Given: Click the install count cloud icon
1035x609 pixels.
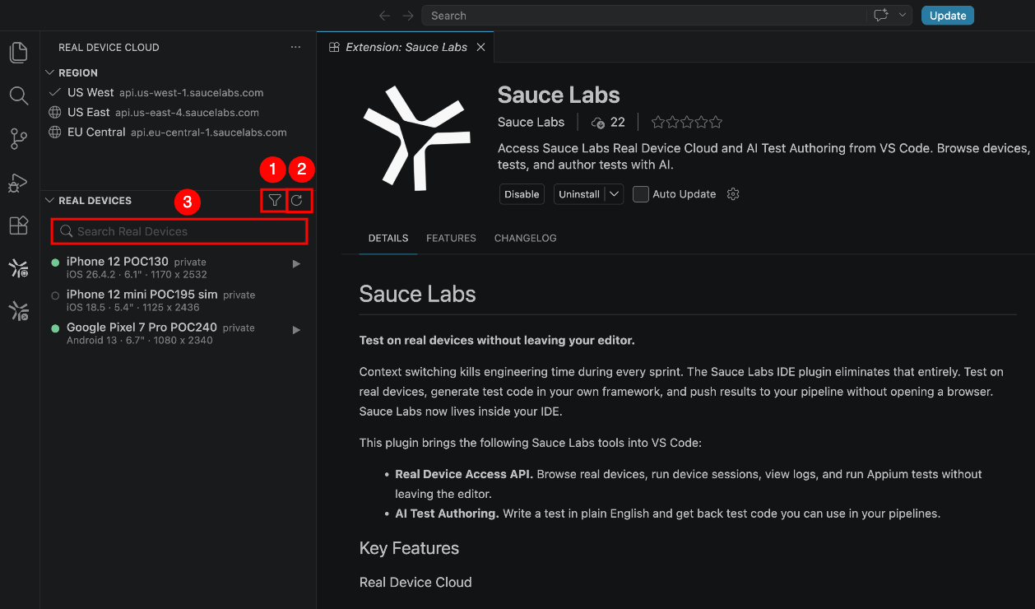Looking at the screenshot, I should 598,123.
